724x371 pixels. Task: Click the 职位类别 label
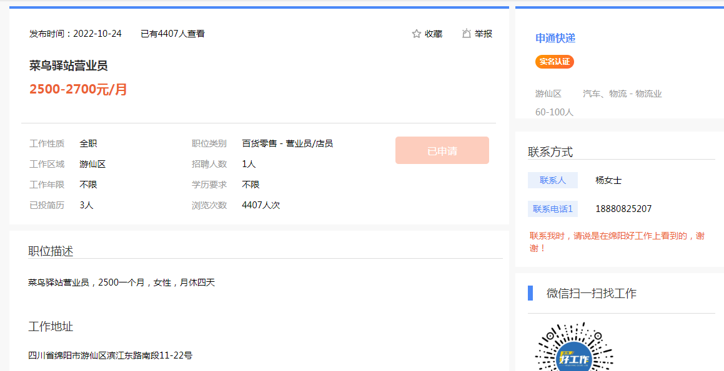coord(209,143)
